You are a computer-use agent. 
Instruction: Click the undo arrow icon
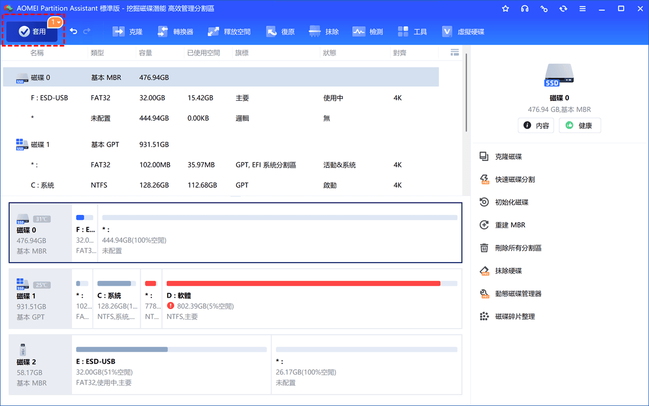[x=74, y=32]
